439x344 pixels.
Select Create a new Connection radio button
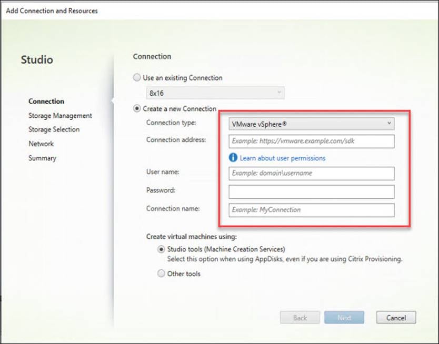click(137, 109)
